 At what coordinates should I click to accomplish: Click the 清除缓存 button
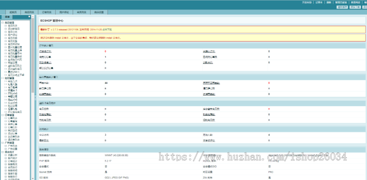(x=342, y=7)
